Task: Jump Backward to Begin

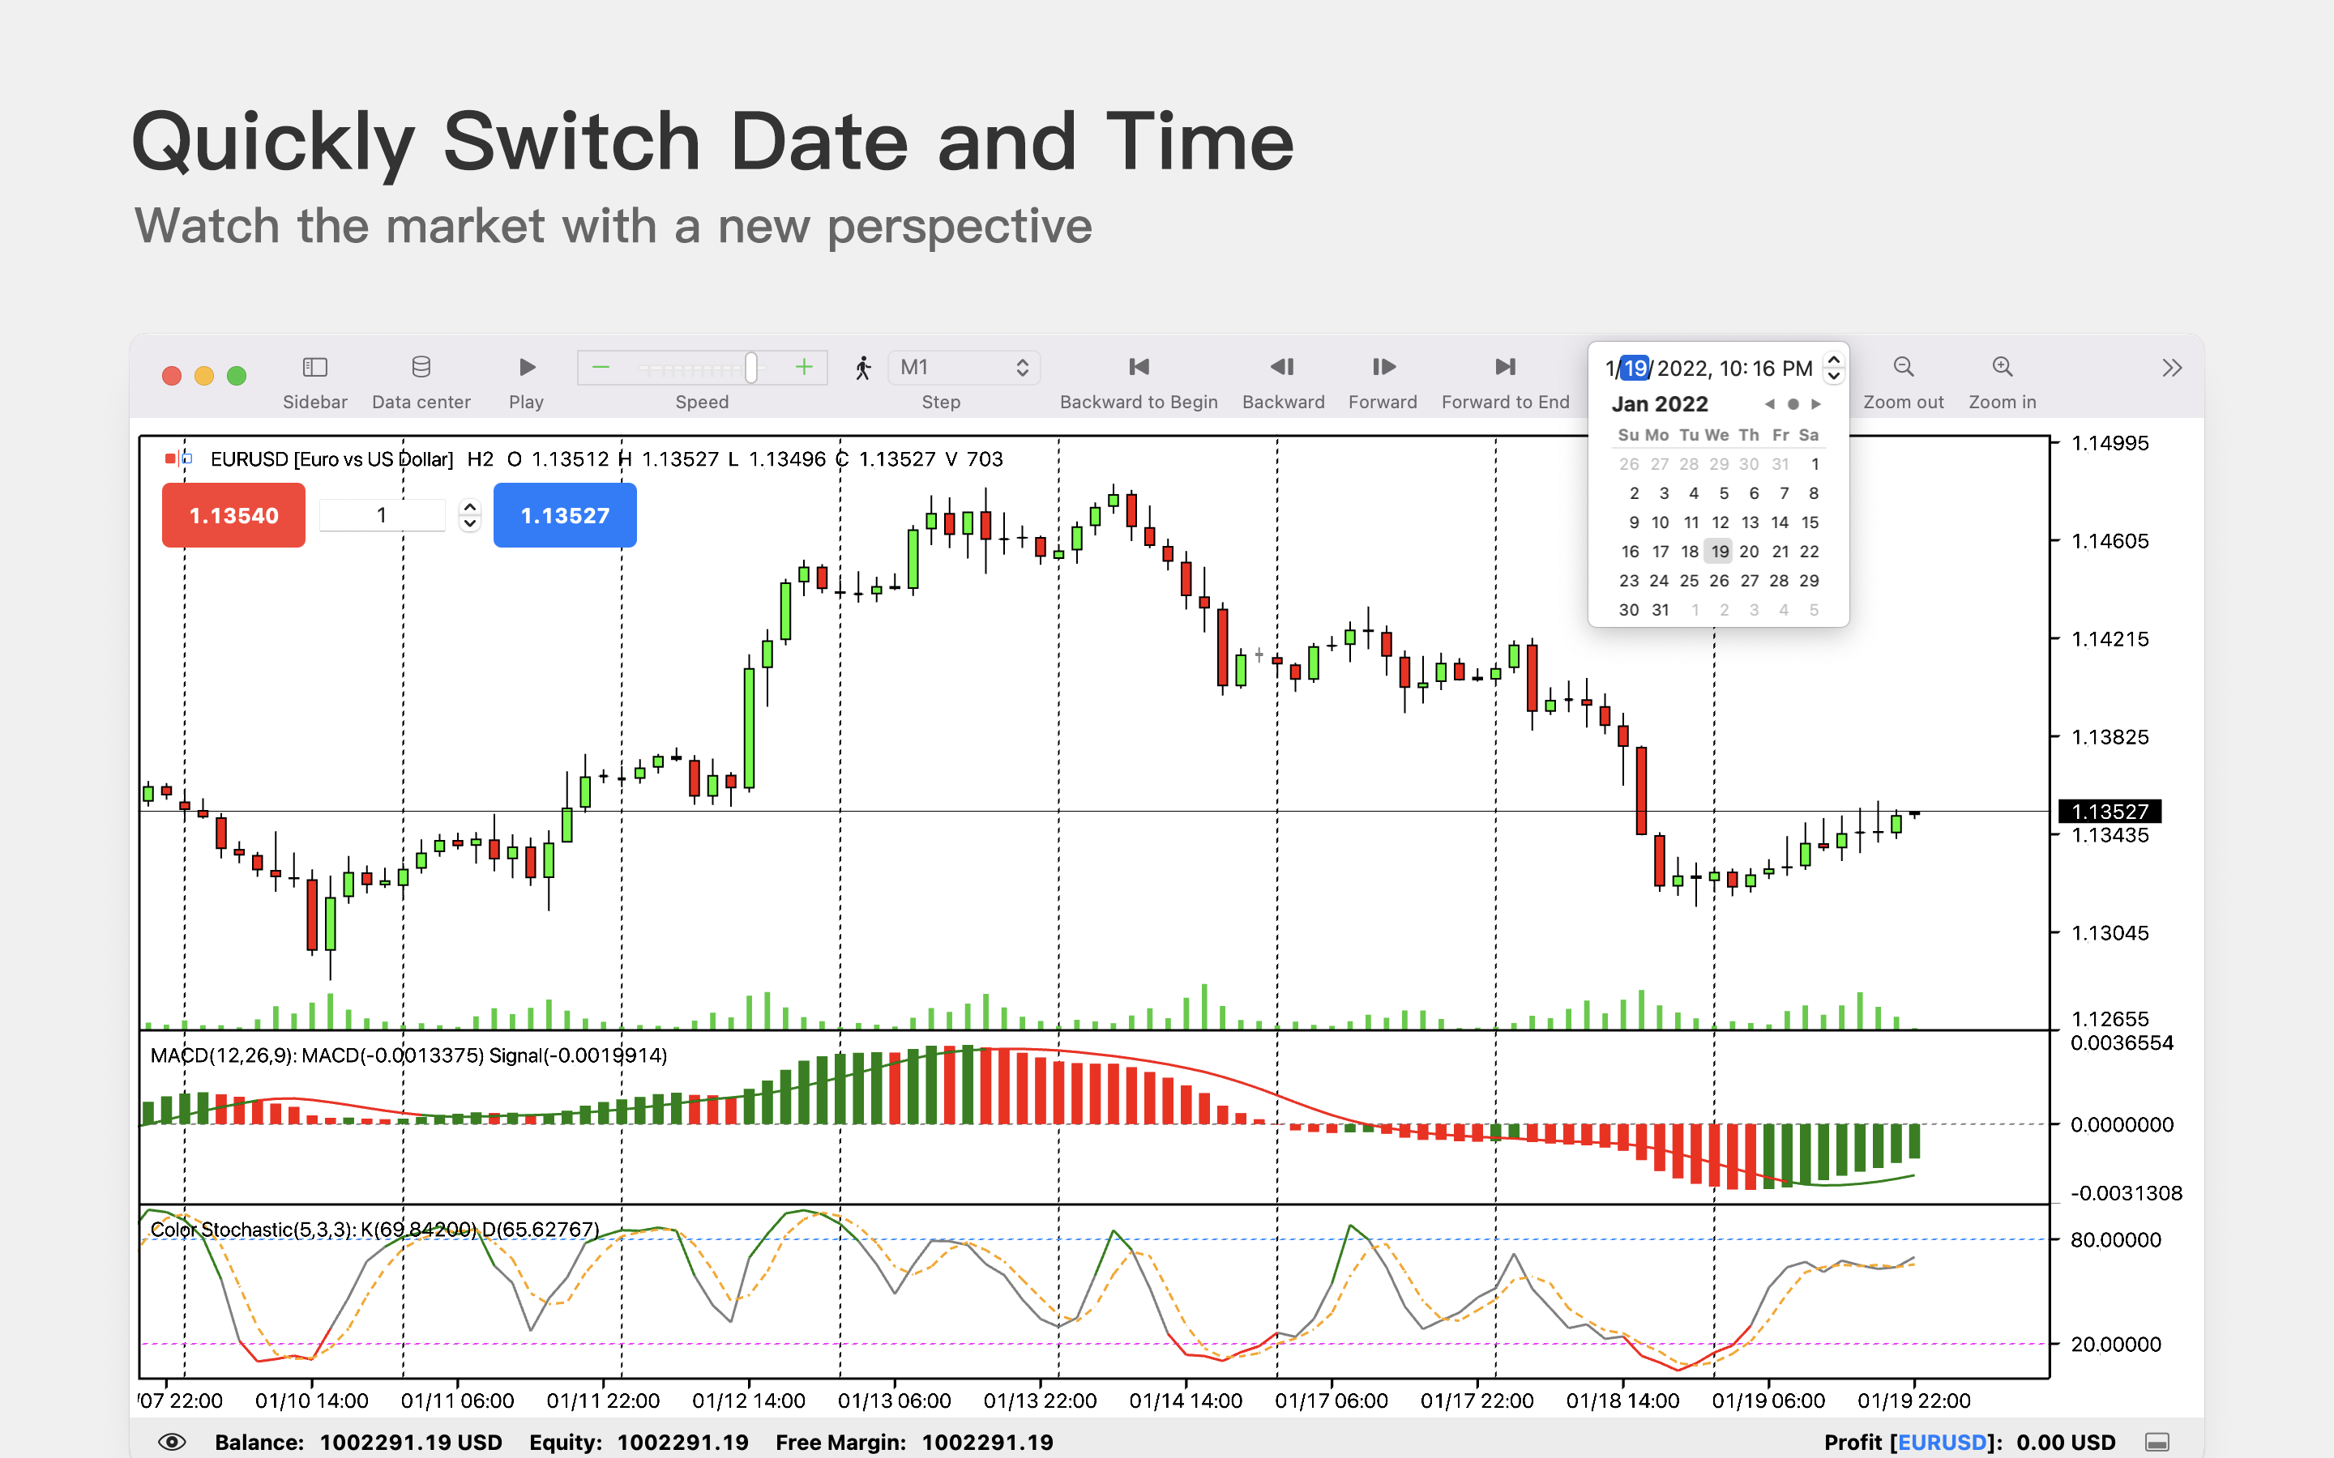Action: point(1138,366)
